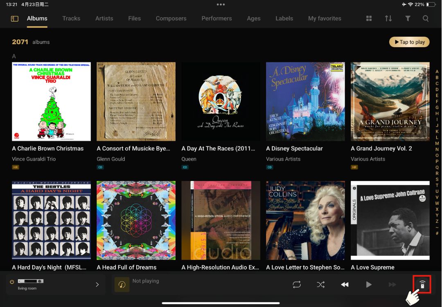Click the battery indicator in status bar

431,5
